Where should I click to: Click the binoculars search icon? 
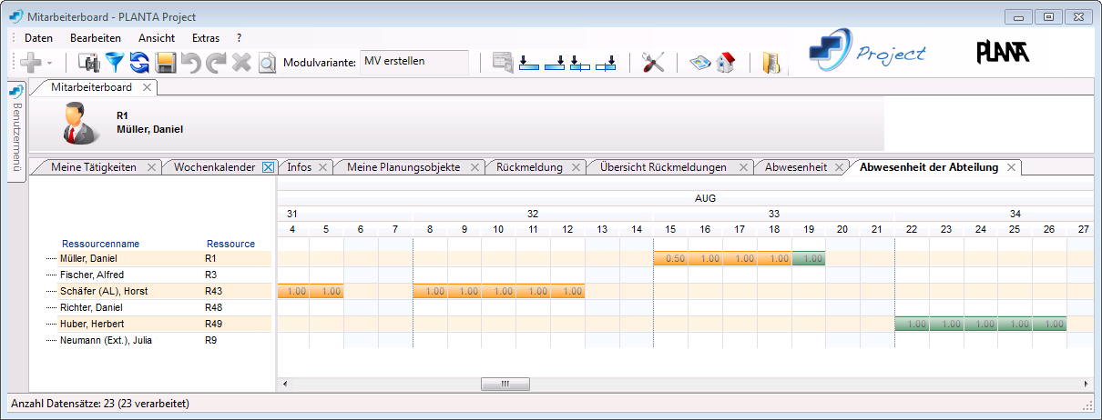(88, 62)
